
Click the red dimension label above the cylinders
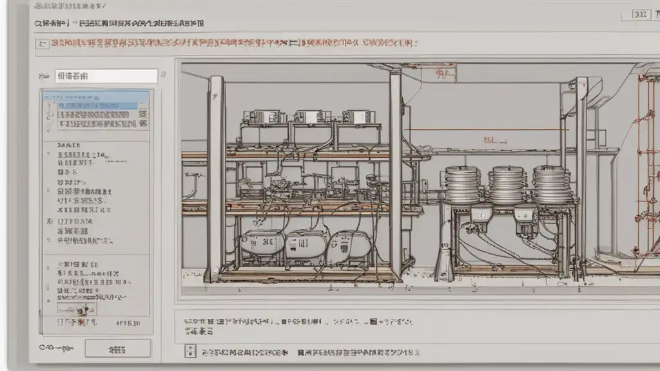pyautogui.click(x=494, y=138)
